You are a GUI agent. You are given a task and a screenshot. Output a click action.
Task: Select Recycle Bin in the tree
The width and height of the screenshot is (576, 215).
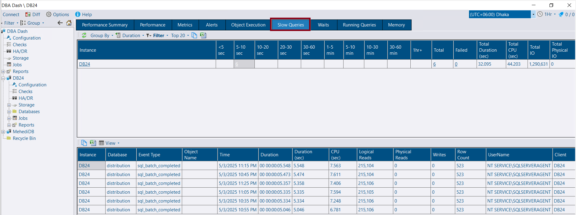point(24,138)
